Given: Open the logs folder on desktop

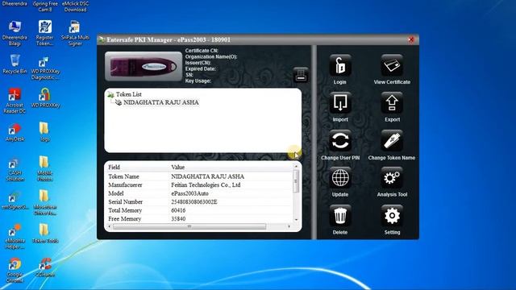Looking at the screenshot, I should 44,131.
